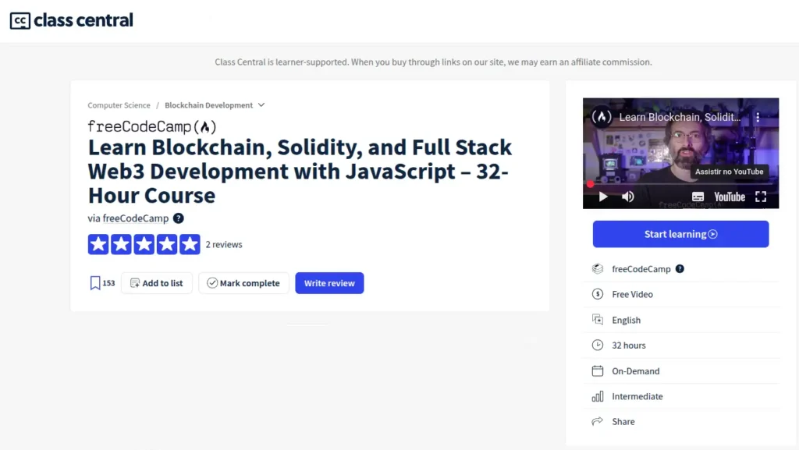Toggle Mark complete for this course
Image resolution: width=799 pixels, height=450 pixels.
(x=243, y=283)
